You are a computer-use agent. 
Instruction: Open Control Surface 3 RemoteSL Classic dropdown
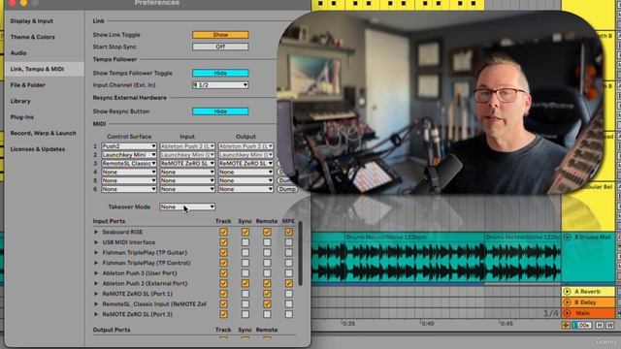(x=129, y=164)
